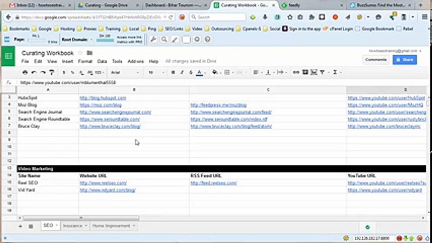
Task: Add a new sheet with plus button
Action: (20, 226)
